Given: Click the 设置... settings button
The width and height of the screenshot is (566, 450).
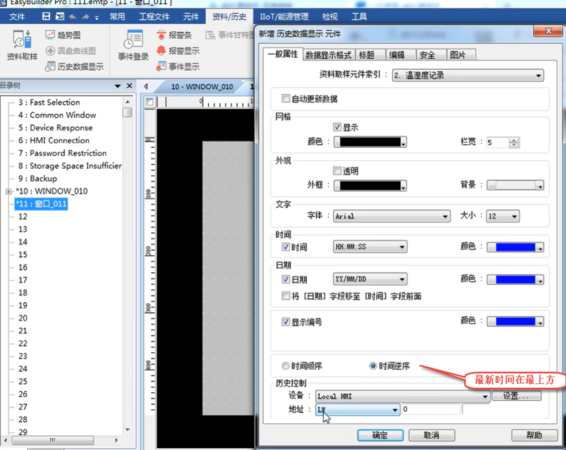Looking at the screenshot, I should (516, 396).
